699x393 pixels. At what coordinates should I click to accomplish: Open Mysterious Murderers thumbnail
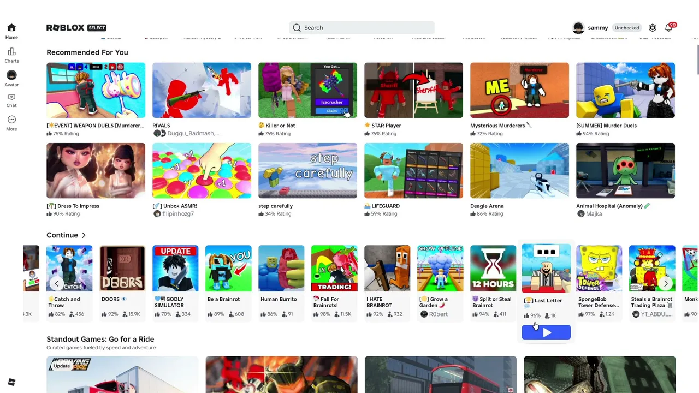coord(520,90)
